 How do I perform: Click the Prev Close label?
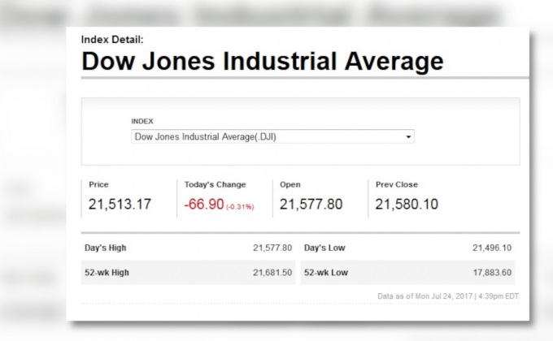click(396, 184)
